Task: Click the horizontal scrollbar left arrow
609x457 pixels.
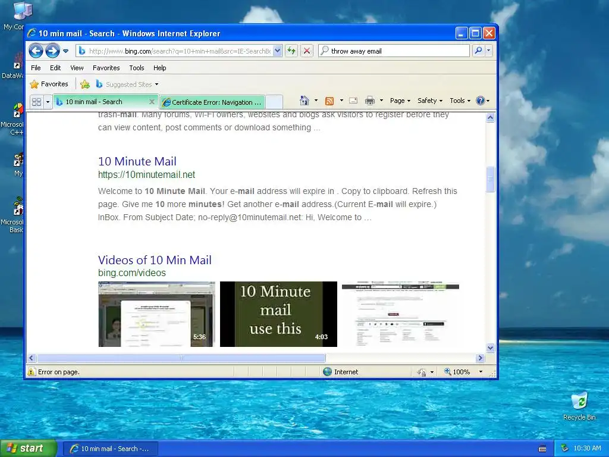Action: [32, 358]
